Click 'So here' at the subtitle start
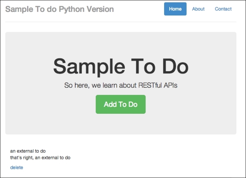Image resolution: width=246 pixels, height=178 pixels. coord(75,85)
